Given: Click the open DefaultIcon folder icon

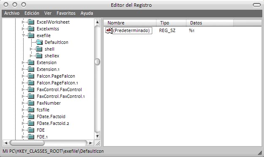Looking at the screenshot, I should click(39, 42).
